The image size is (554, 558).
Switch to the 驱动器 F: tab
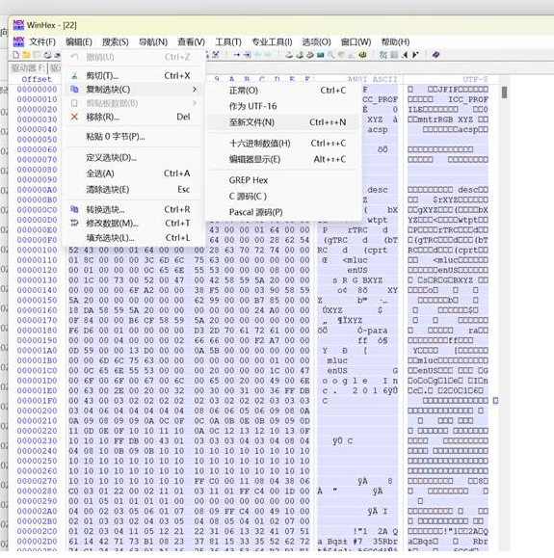click(x=28, y=67)
